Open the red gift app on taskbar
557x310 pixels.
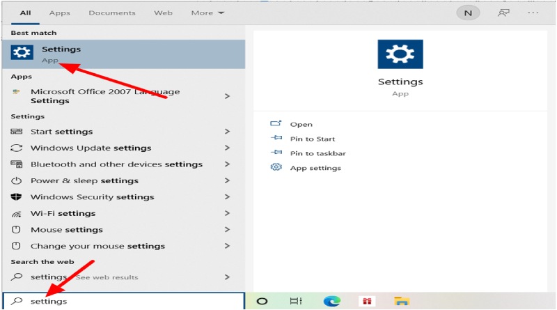(x=367, y=302)
